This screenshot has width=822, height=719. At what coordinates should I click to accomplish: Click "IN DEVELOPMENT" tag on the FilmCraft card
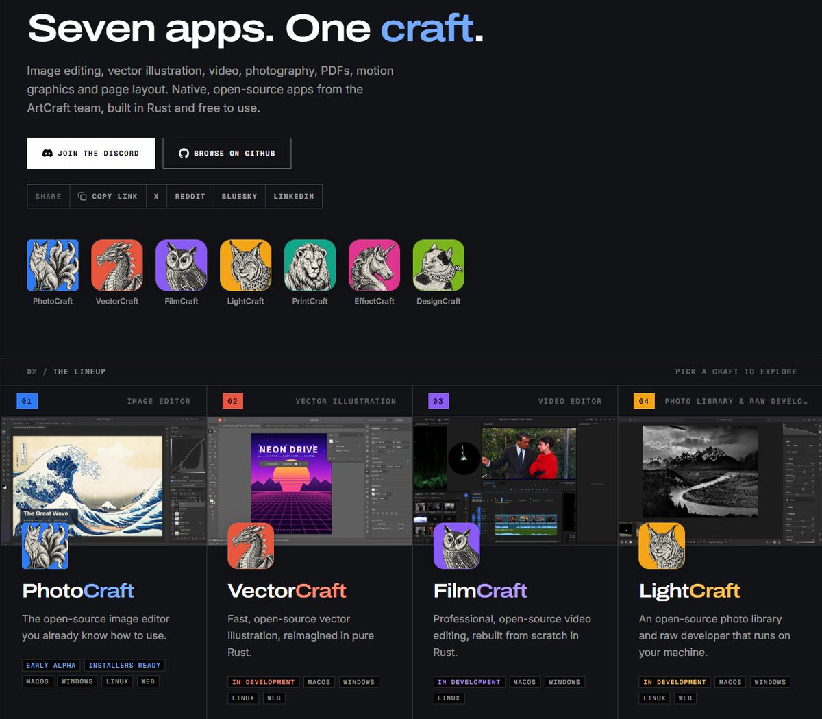click(469, 682)
